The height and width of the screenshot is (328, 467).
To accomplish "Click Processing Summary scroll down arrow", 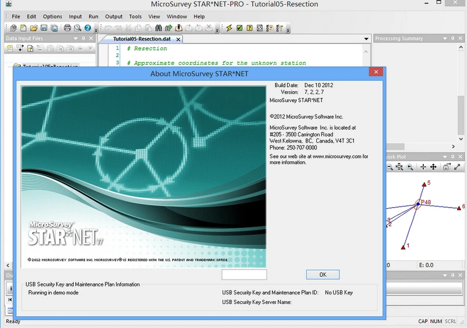I will tap(461, 139).
